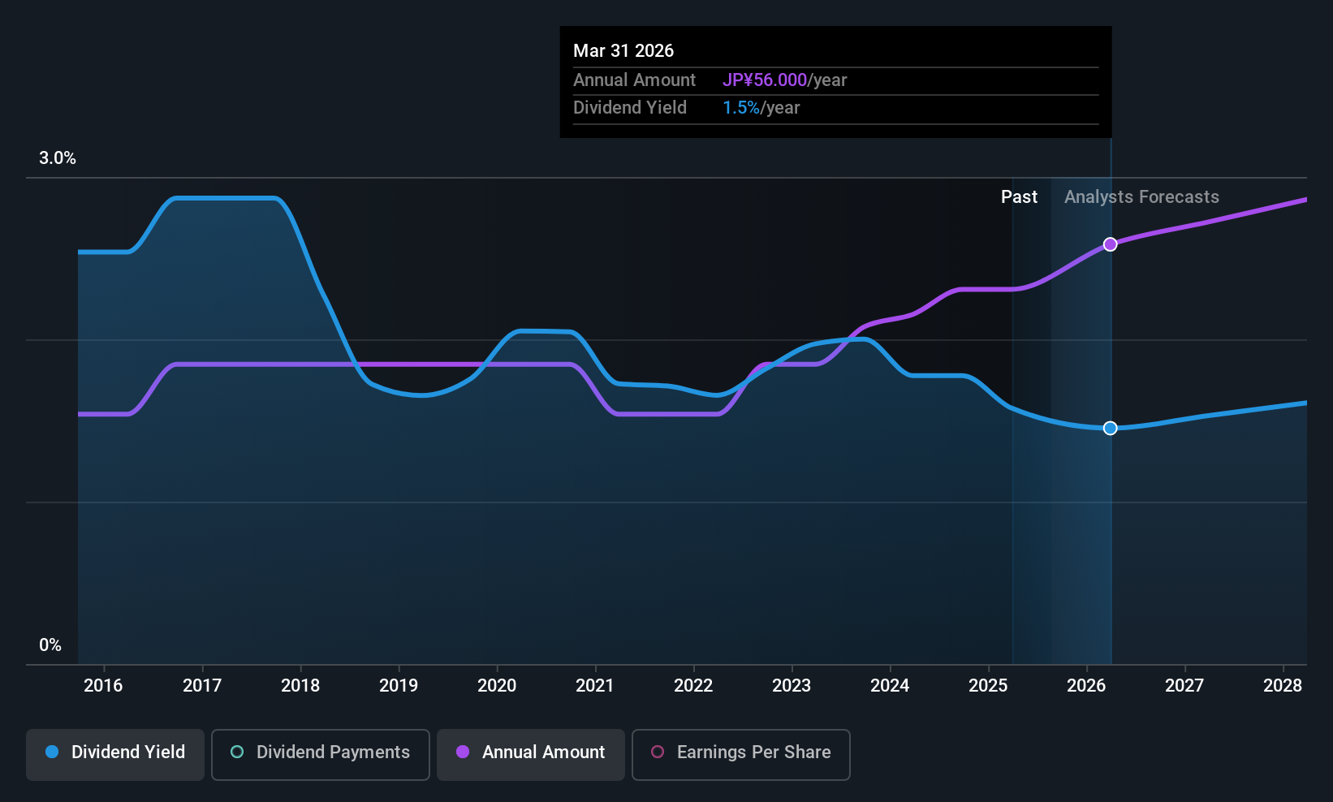Click the purple Annual Amount legend dot
Image resolution: width=1333 pixels, height=802 pixels.
pos(463,752)
